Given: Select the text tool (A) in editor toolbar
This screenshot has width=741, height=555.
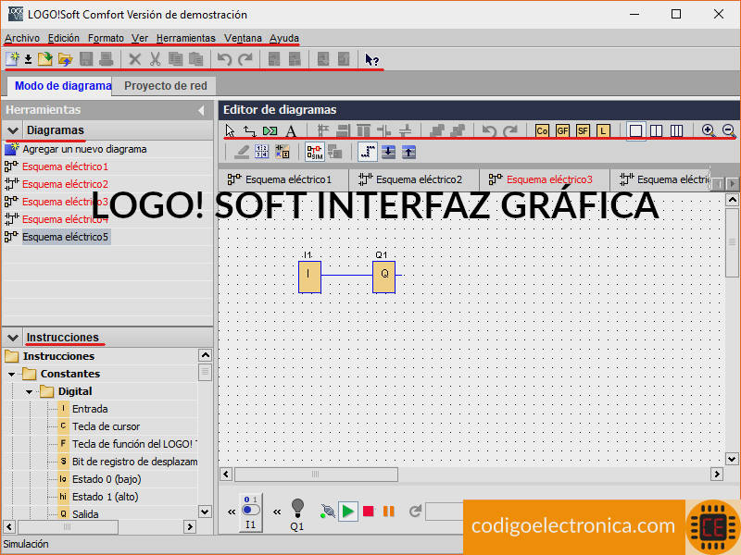Looking at the screenshot, I should tap(291, 131).
